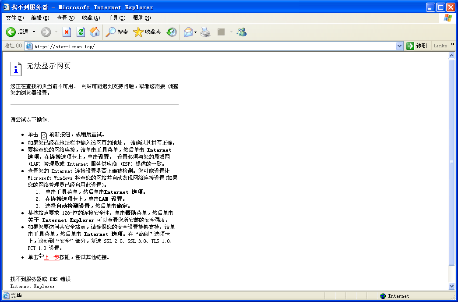This screenshot has width=458, height=302.
Task: Open the Favorites (收藏夹) star
Action: (x=147, y=32)
